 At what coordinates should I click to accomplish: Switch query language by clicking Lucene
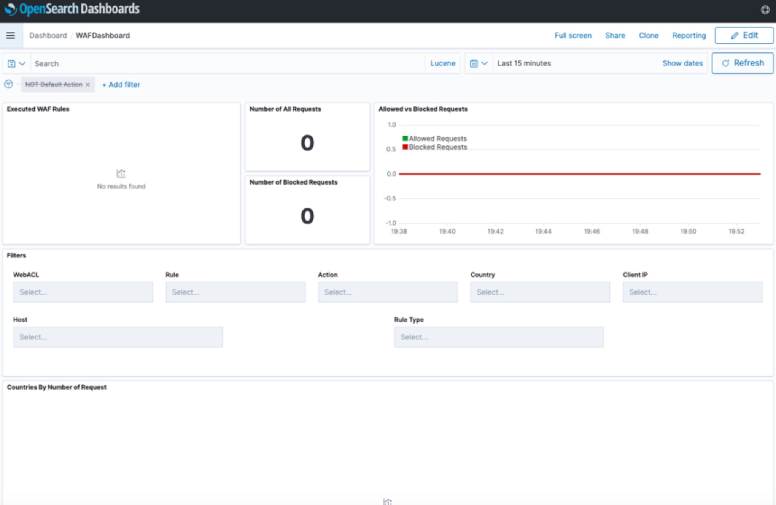(x=442, y=63)
